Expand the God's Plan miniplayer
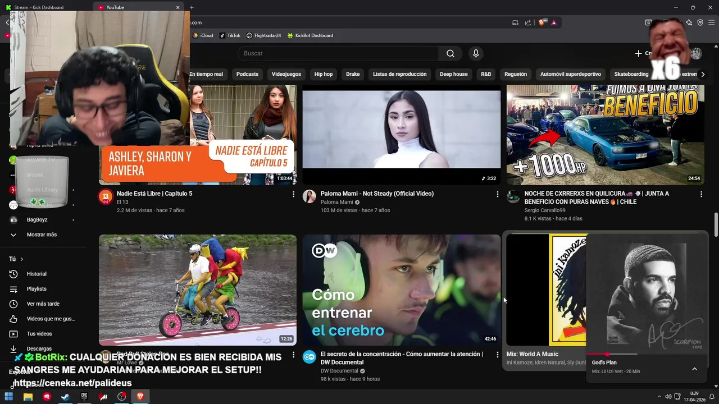 (694, 369)
